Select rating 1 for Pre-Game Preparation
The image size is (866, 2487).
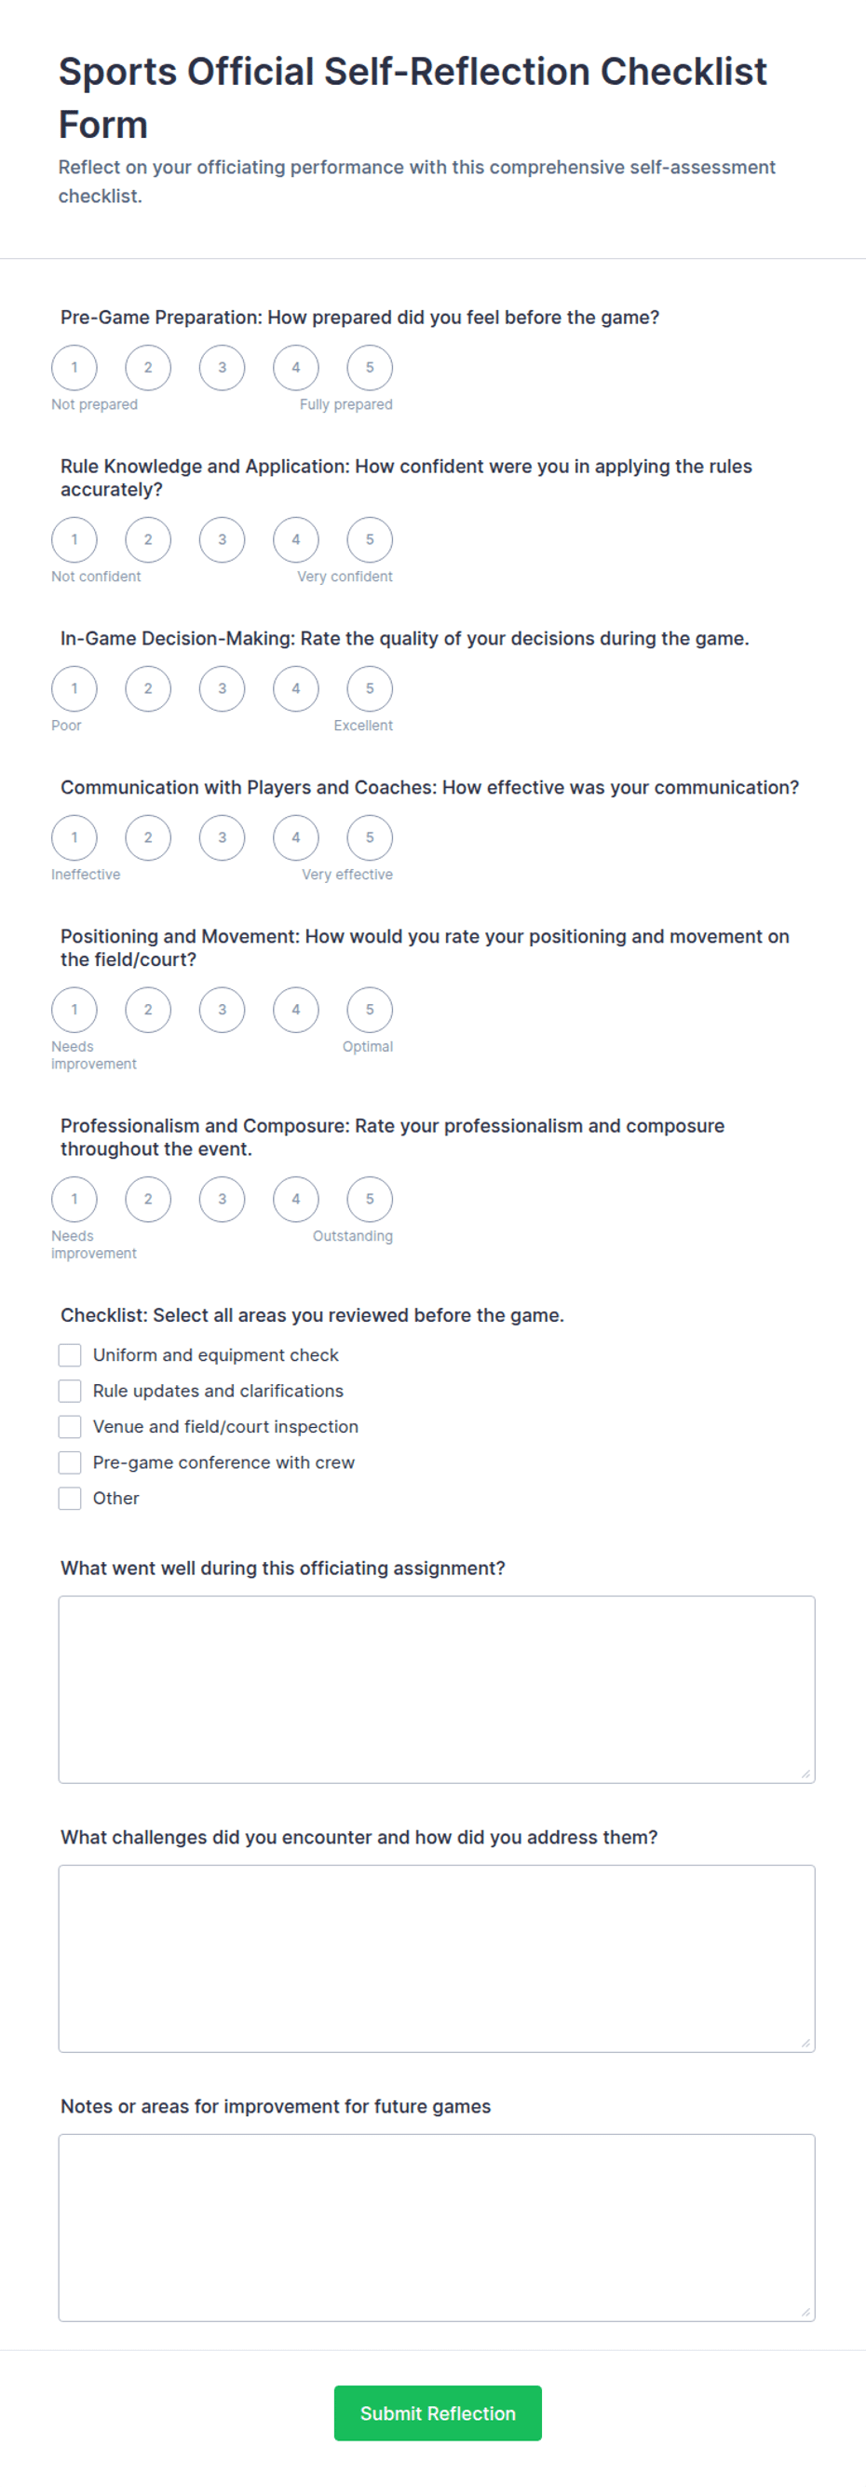[74, 368]
